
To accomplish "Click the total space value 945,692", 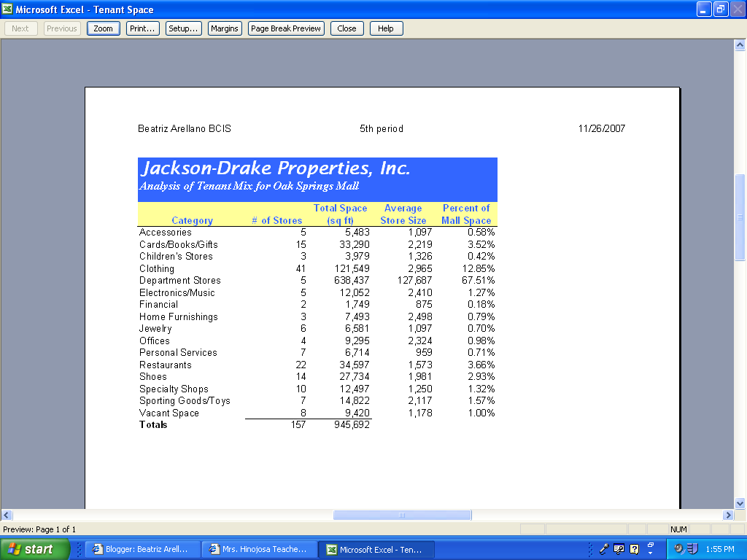I will point(352,425).
